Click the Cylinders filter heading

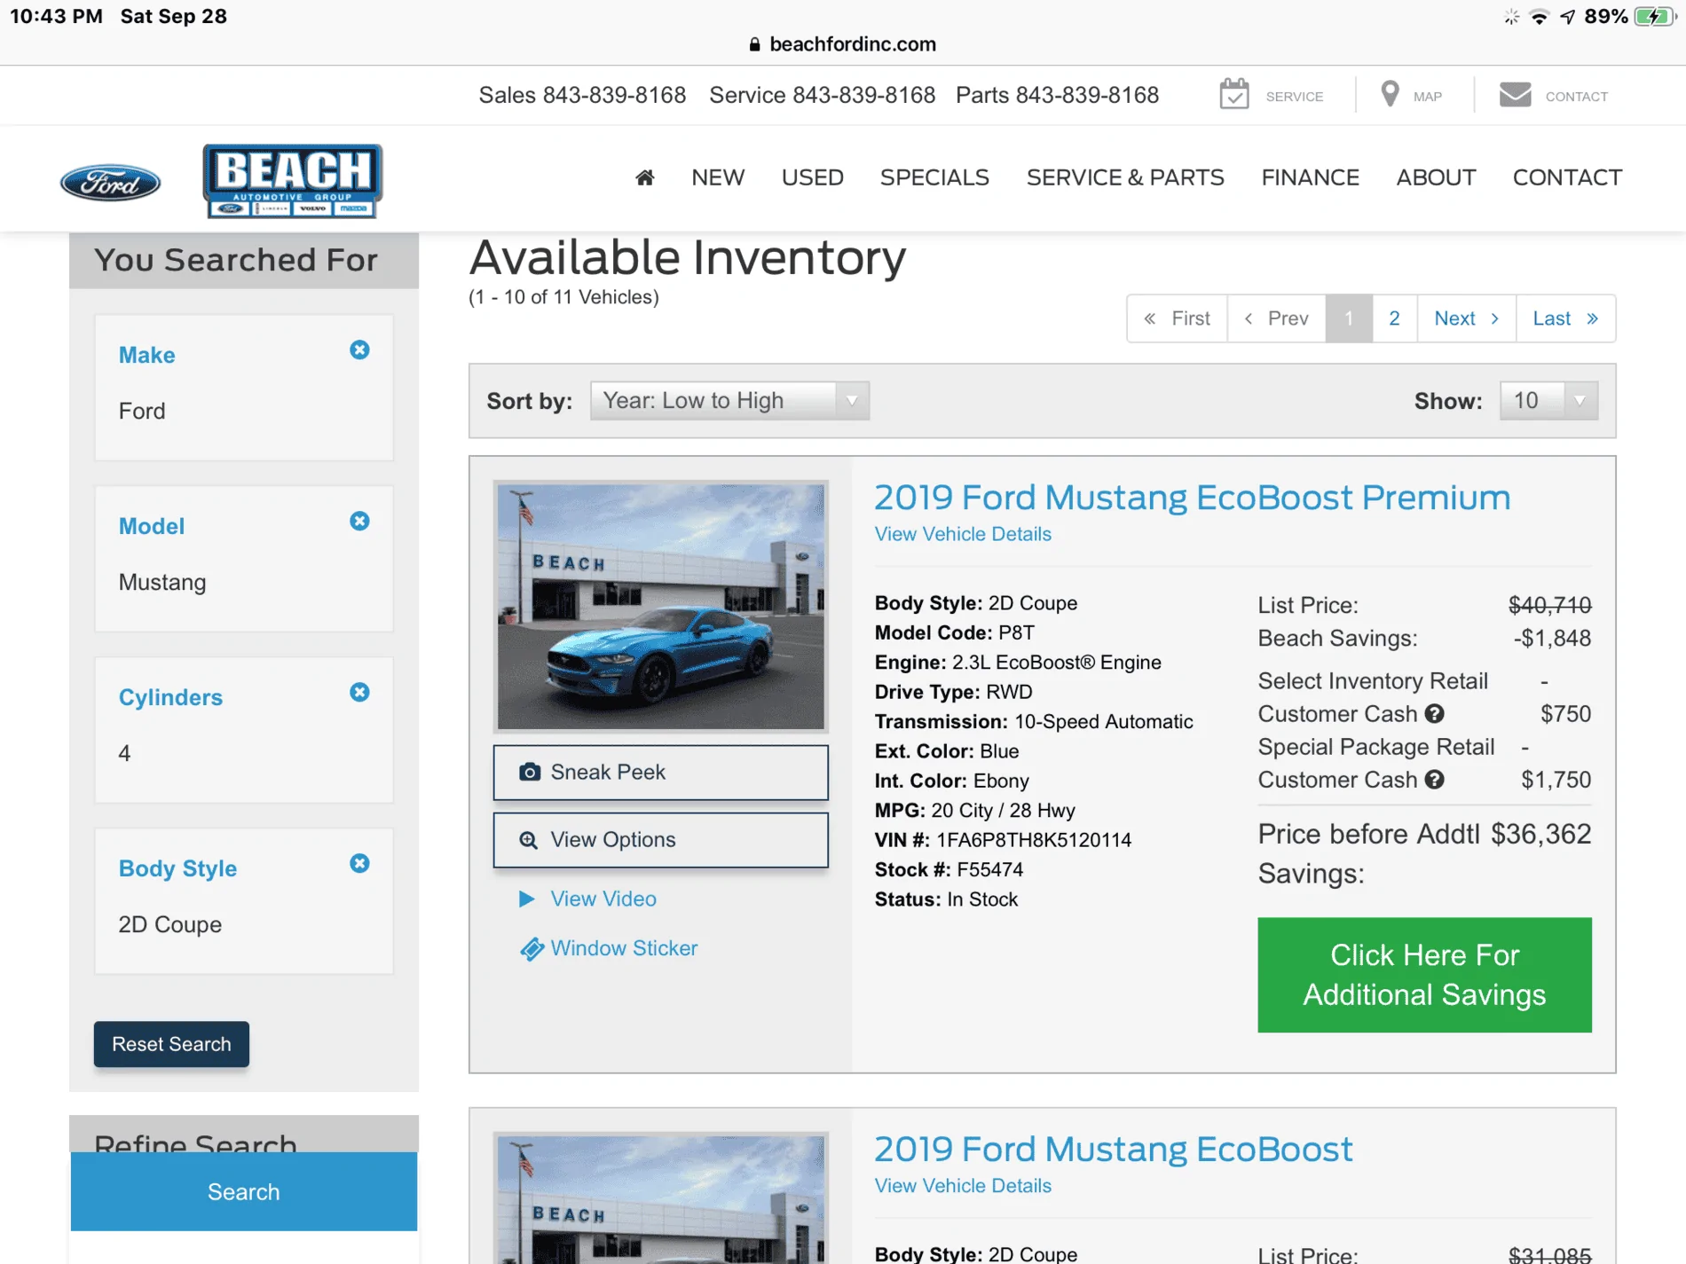(x=170, y=697)
